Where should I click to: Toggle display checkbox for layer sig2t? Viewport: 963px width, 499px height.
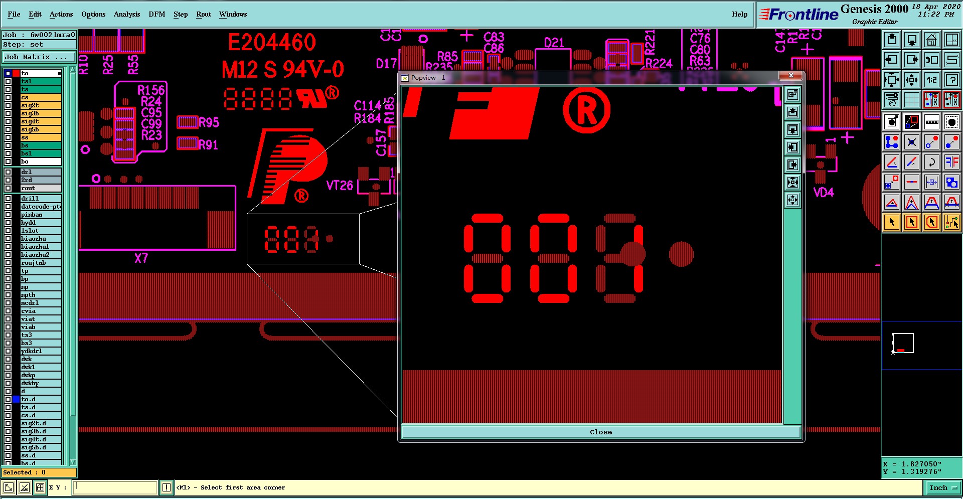click(x=8, y=105)
